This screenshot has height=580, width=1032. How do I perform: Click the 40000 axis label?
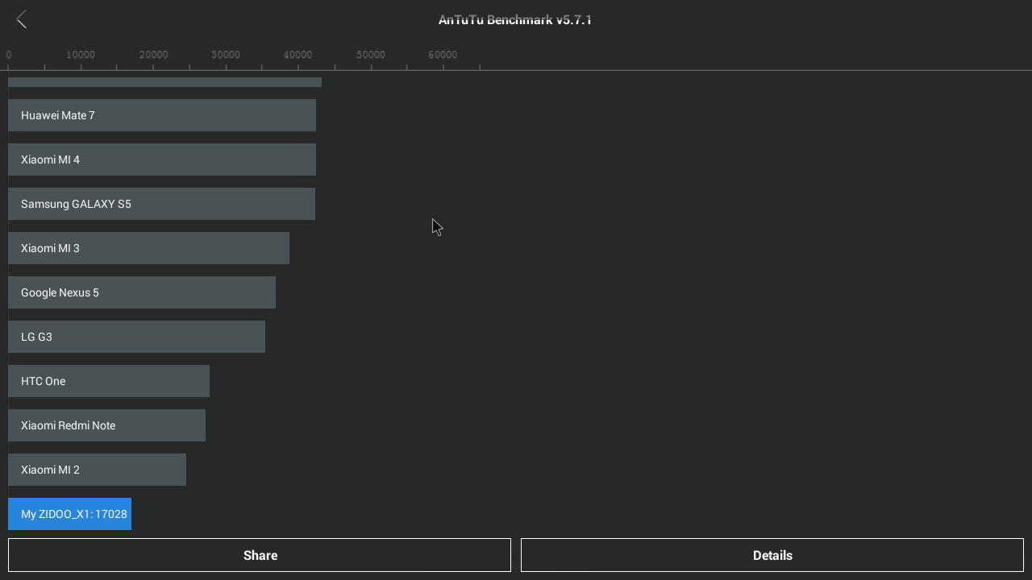coord(298,55)
